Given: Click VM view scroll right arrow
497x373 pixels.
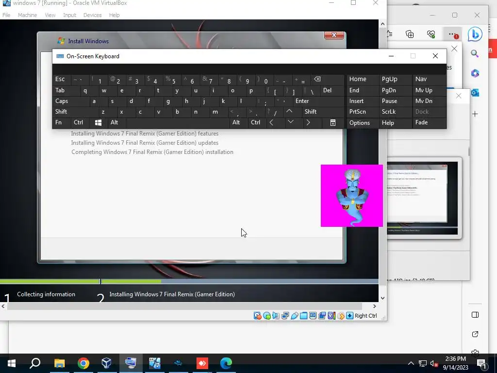Looking at the screenshot, I should (374, 306).
